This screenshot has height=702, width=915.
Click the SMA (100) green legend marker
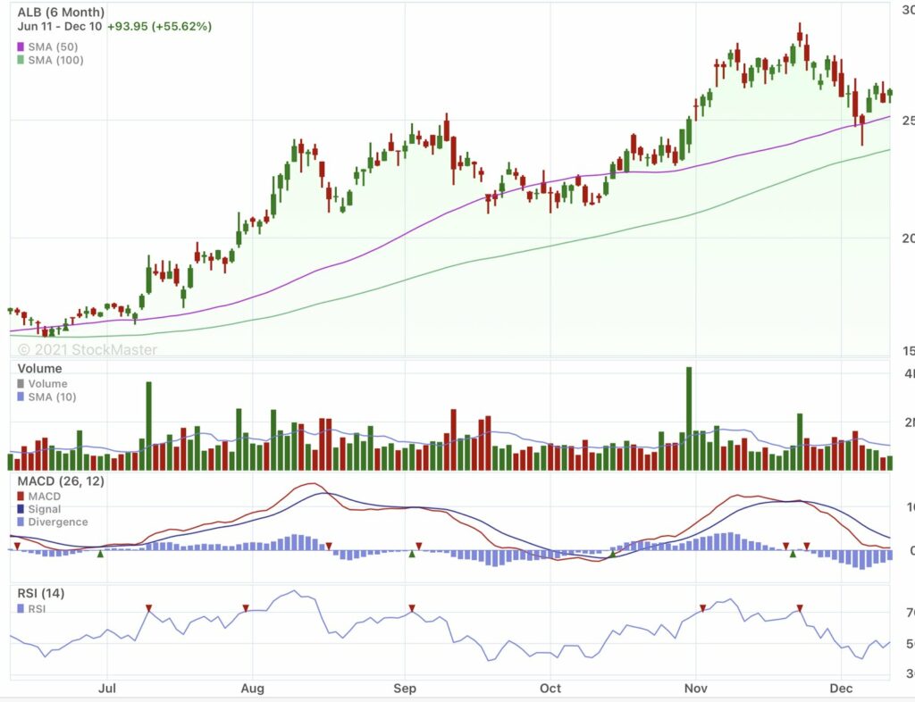pyautogui.click(x=21, y=61)
